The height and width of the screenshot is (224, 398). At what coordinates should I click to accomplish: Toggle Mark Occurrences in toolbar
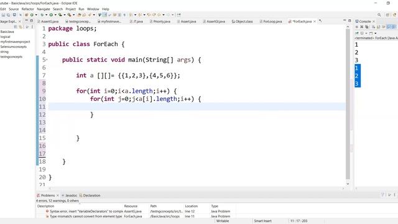[104, 15]
